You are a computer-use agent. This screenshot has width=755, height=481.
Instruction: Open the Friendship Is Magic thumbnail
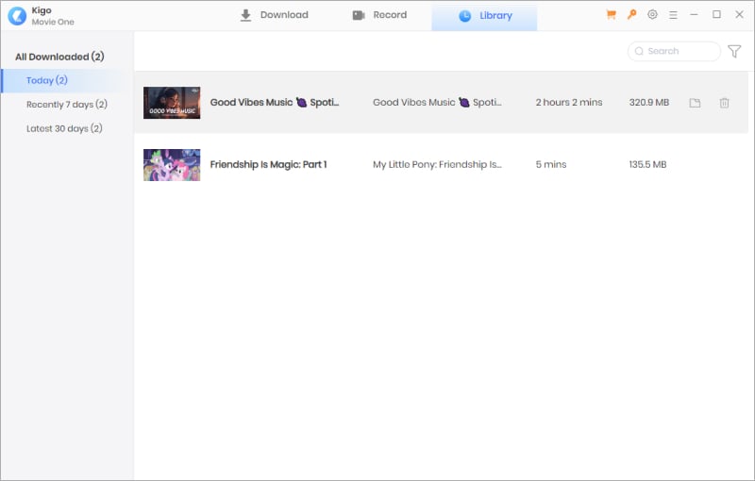point(172,165)
